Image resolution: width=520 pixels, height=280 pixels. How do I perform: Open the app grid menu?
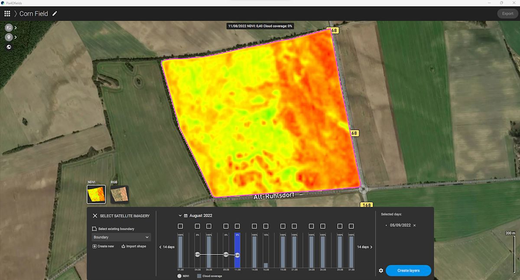point(7,13)
